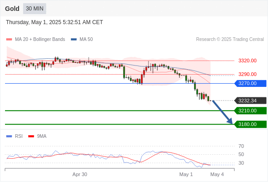Toggle the MA 20 + Bollinger Bands legend swatch
Screen dimensions: 268x182
[x=9, y=40]
